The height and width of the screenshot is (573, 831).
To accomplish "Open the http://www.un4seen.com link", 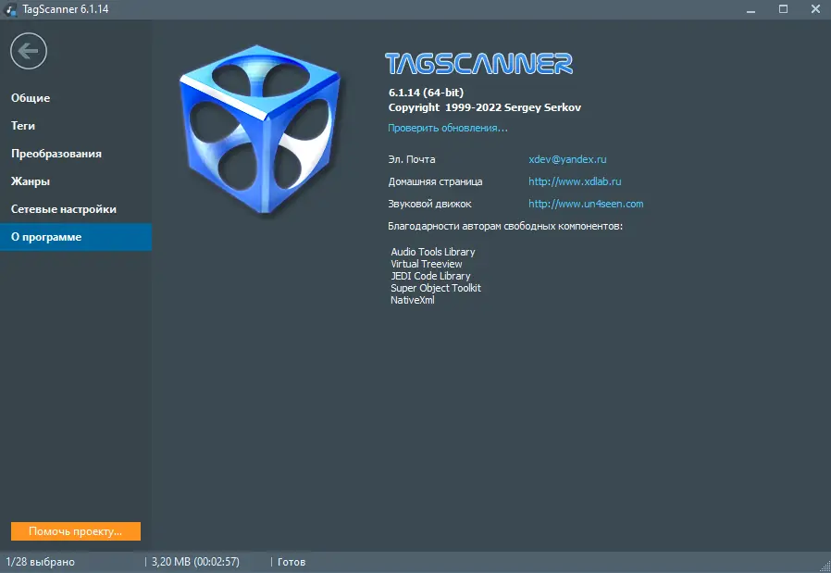I will point(586,204).
